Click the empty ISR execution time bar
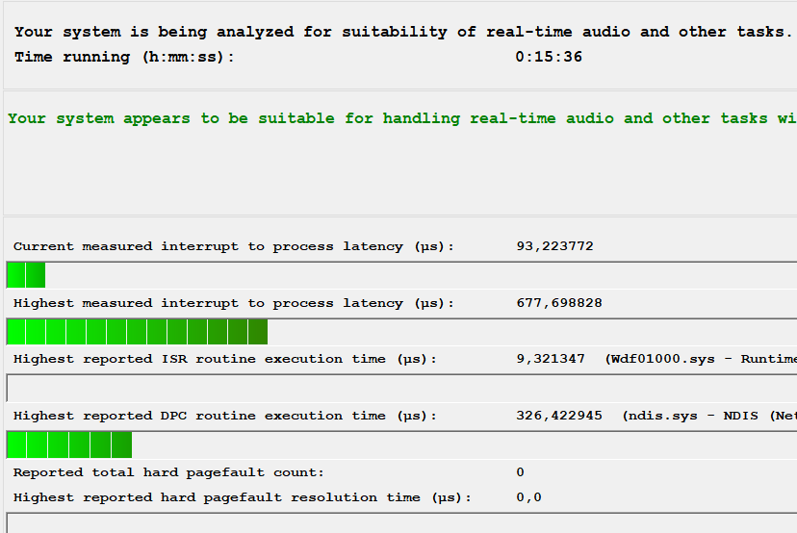797x533 pixels. (x=401, y=388)
